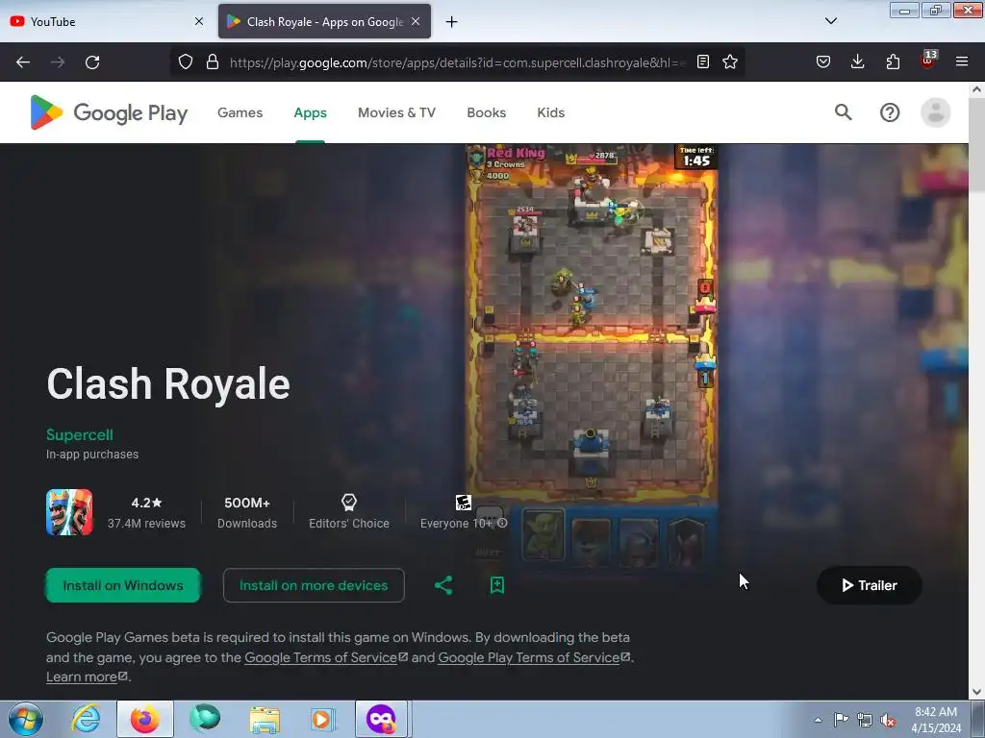Click the page scrollbar down arrow

pos(976,692)
